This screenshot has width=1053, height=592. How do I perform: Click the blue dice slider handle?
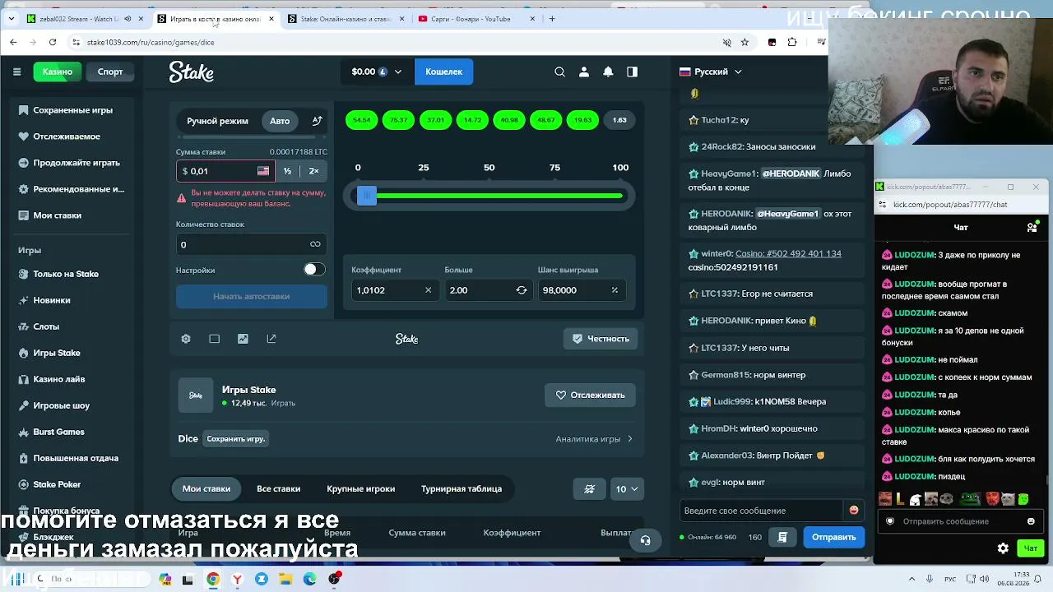[x=367, y=196]
